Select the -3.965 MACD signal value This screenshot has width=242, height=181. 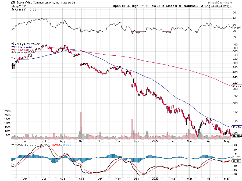click(x=56, y=145)
